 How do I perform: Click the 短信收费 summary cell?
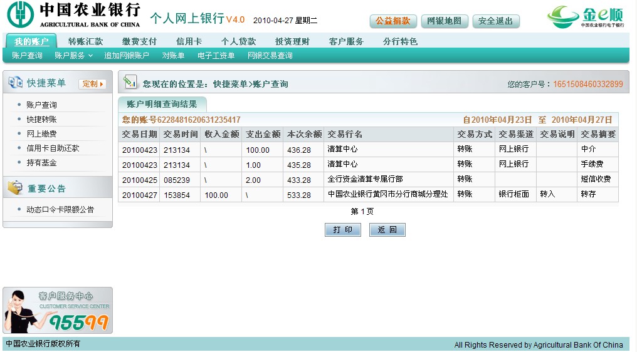(596, 179)
